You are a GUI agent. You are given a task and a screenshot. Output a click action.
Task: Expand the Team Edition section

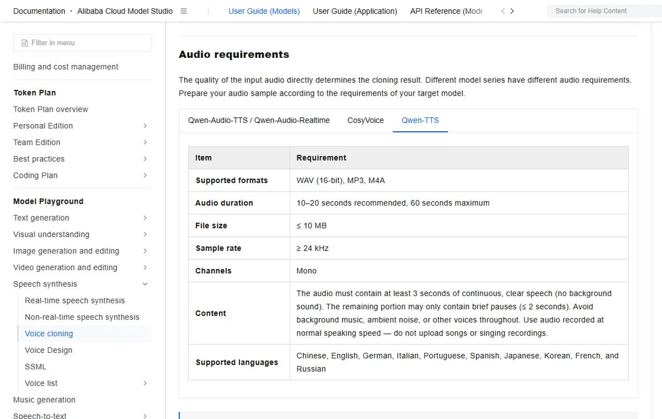pos(145,142)
